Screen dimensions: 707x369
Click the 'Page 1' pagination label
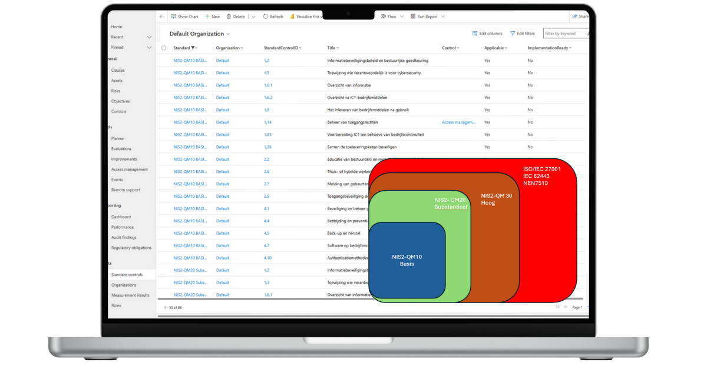coord(577,307)
